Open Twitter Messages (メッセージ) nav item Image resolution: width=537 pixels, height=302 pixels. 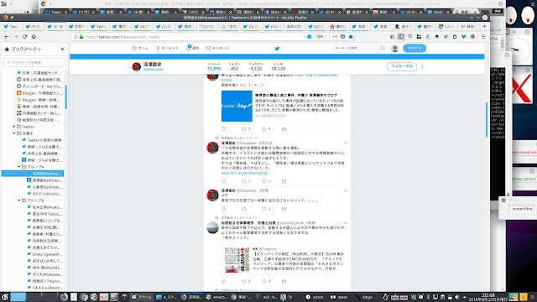coord(218,49)
